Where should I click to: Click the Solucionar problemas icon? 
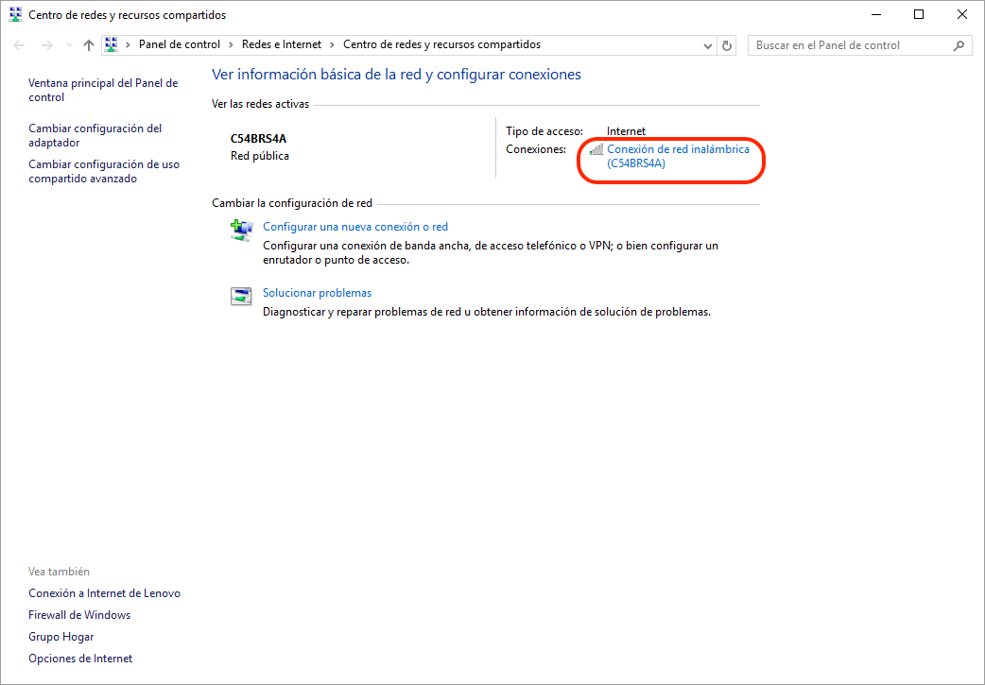[x=241, y=296]
